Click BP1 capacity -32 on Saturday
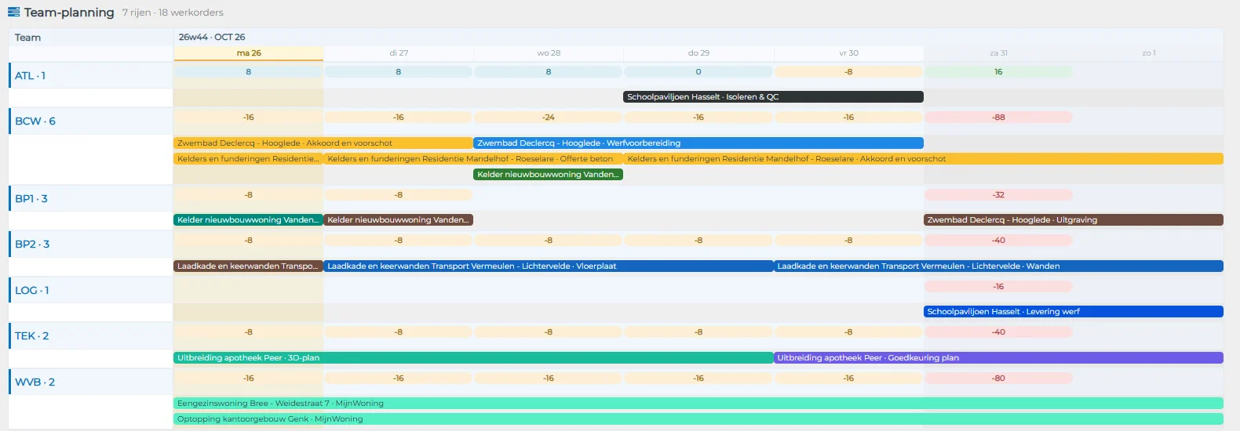This screenshot has height=431, width=1240. coord(998,195)
